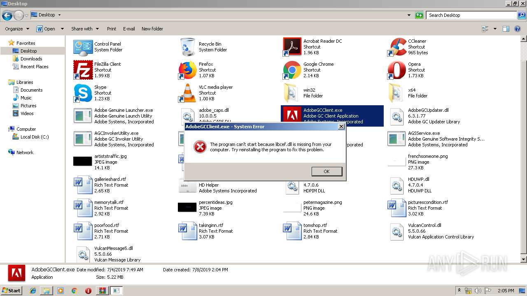Open the Start menu
This screenshot has height=296, width=527.
click(x=11, y=290)
